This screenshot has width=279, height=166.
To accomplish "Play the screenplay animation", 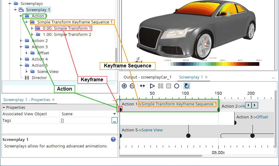I will (152, 86).
